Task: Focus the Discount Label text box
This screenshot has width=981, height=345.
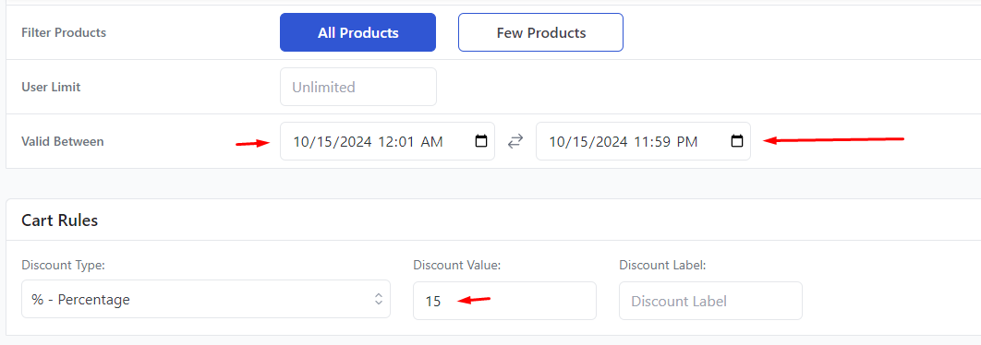Action: (x=710, y=301)
